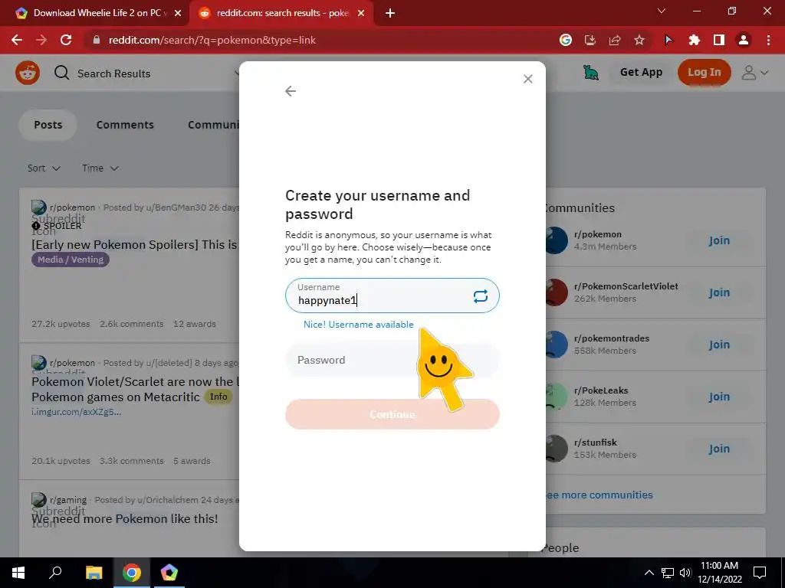Click the network icon in the system tray

click(x=668, y=573)
